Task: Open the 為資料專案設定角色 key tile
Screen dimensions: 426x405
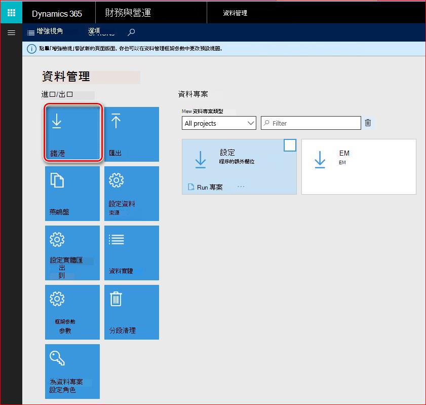Action: click(72, 372)
